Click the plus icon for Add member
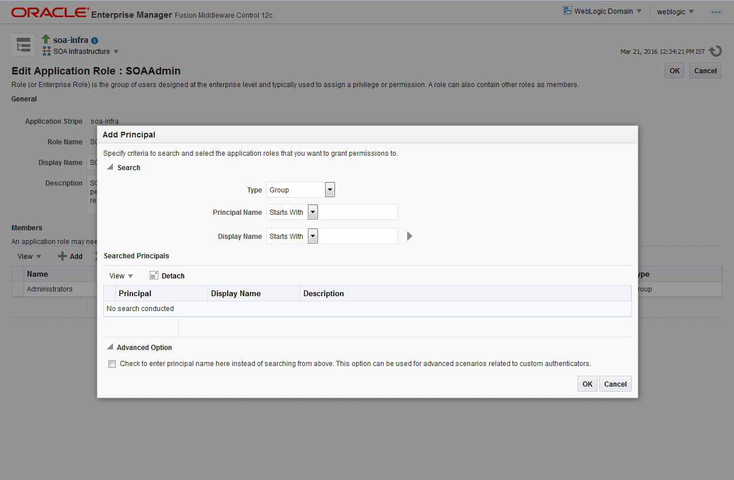The image size is (734, 480). click(x=63, y=256)
